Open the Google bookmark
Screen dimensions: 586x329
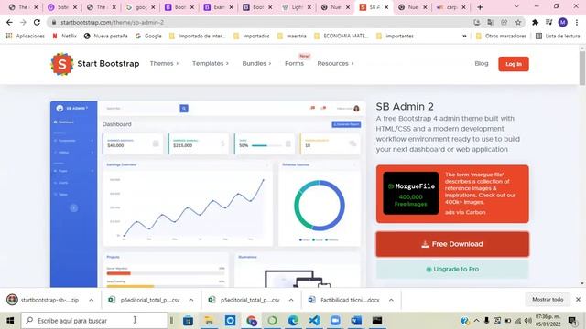pyautogui.click(x=148, y=37)
